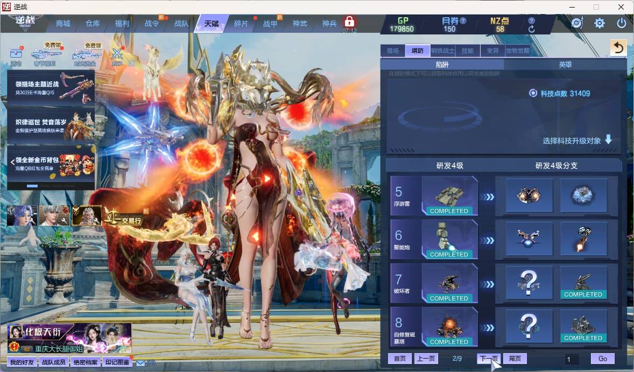The image size is (634, 372).
Task: Open 我的好友 friends list
Action: click(x=22, y=362)
